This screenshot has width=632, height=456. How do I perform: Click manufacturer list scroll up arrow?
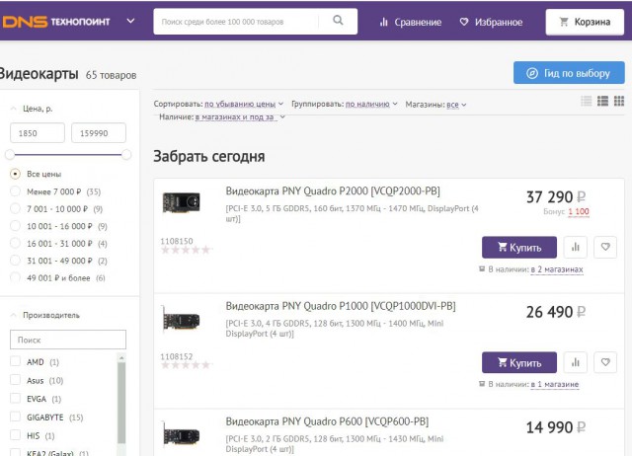(x=121, y=357)
